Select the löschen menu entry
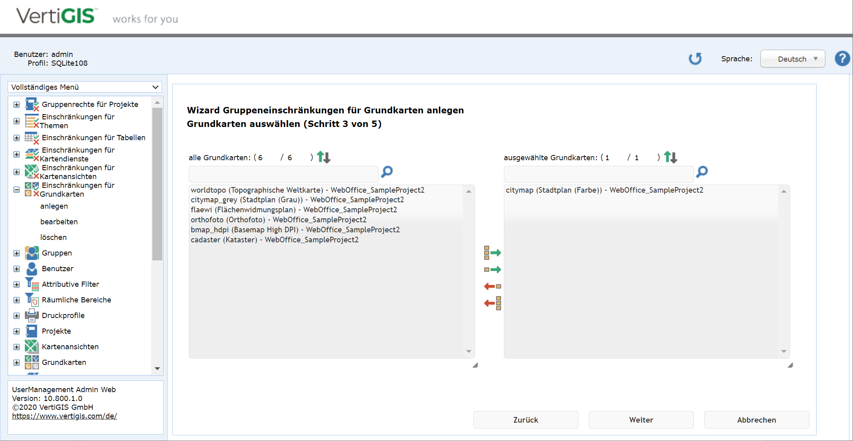The width and height of the screenshot is (853, 441). click(x=53, y=237)
